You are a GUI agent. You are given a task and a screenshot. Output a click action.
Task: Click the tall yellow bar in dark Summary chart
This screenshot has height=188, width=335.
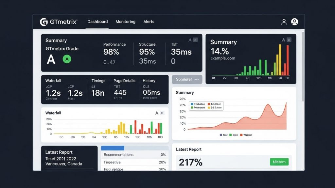coord(280,60)
